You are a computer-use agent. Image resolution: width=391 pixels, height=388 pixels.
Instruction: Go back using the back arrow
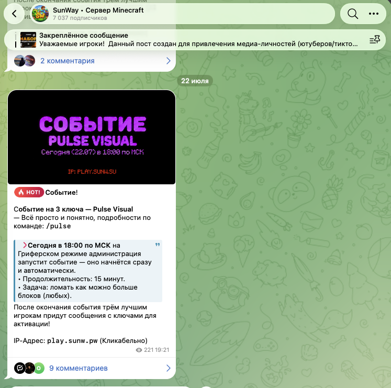(15, 14)
